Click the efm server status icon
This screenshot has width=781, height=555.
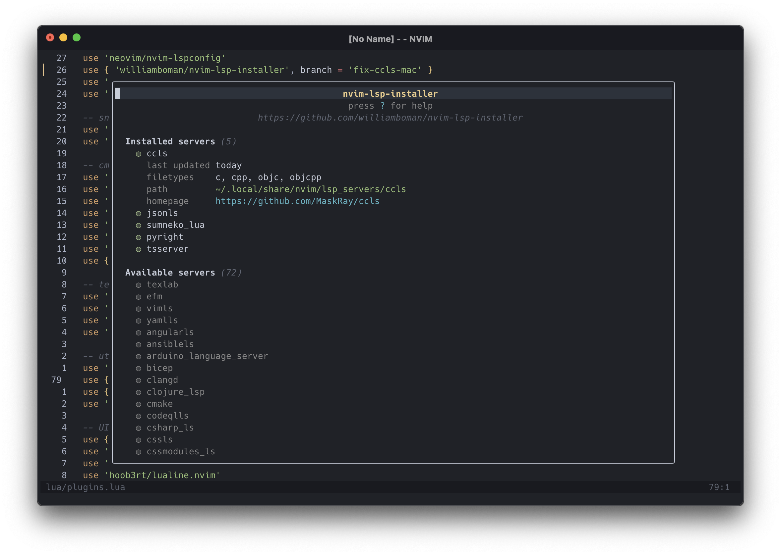138,296
